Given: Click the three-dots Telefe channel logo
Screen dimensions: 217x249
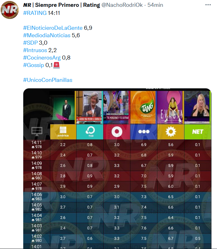Looking at the screenshot, I should 144,132.
